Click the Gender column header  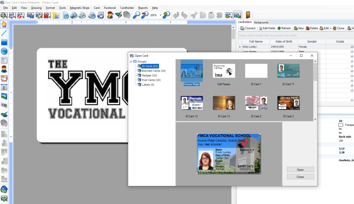[312, 42]
